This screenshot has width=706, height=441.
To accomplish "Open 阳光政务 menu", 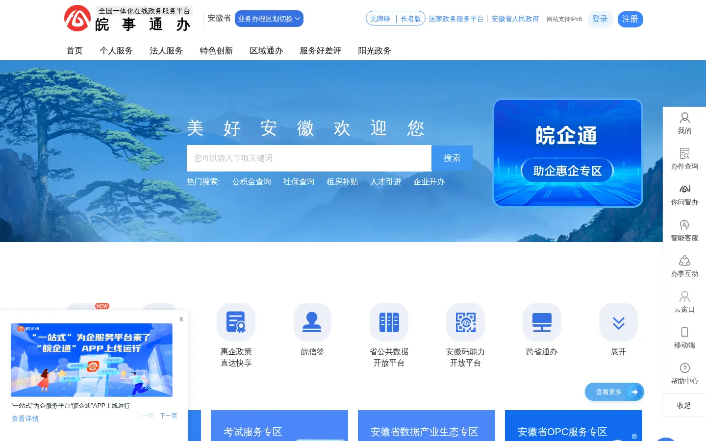I will pos(375,50).
